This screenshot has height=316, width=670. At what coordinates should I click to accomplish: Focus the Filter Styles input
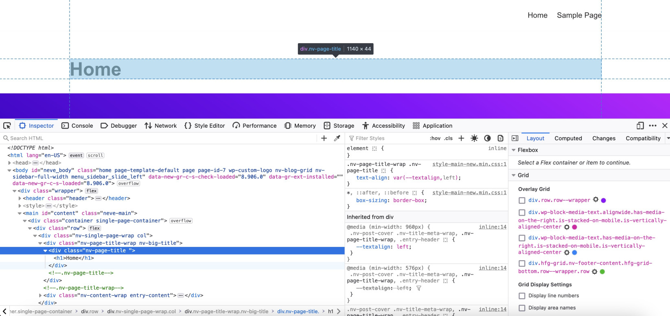pyautogui.click(x=387, y=138)
